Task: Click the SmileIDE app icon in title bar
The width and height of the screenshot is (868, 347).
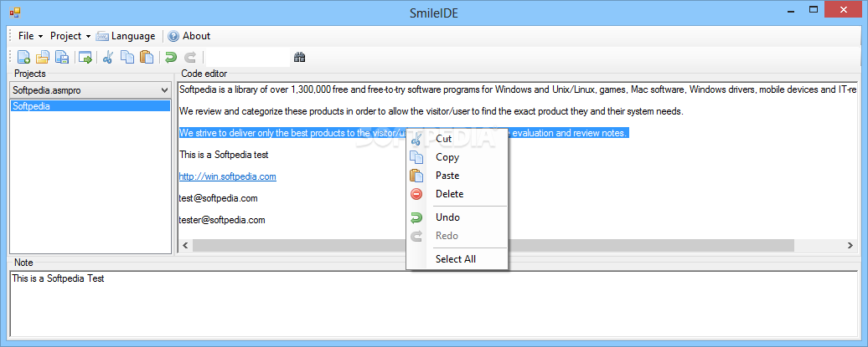Action: (14, 11)
